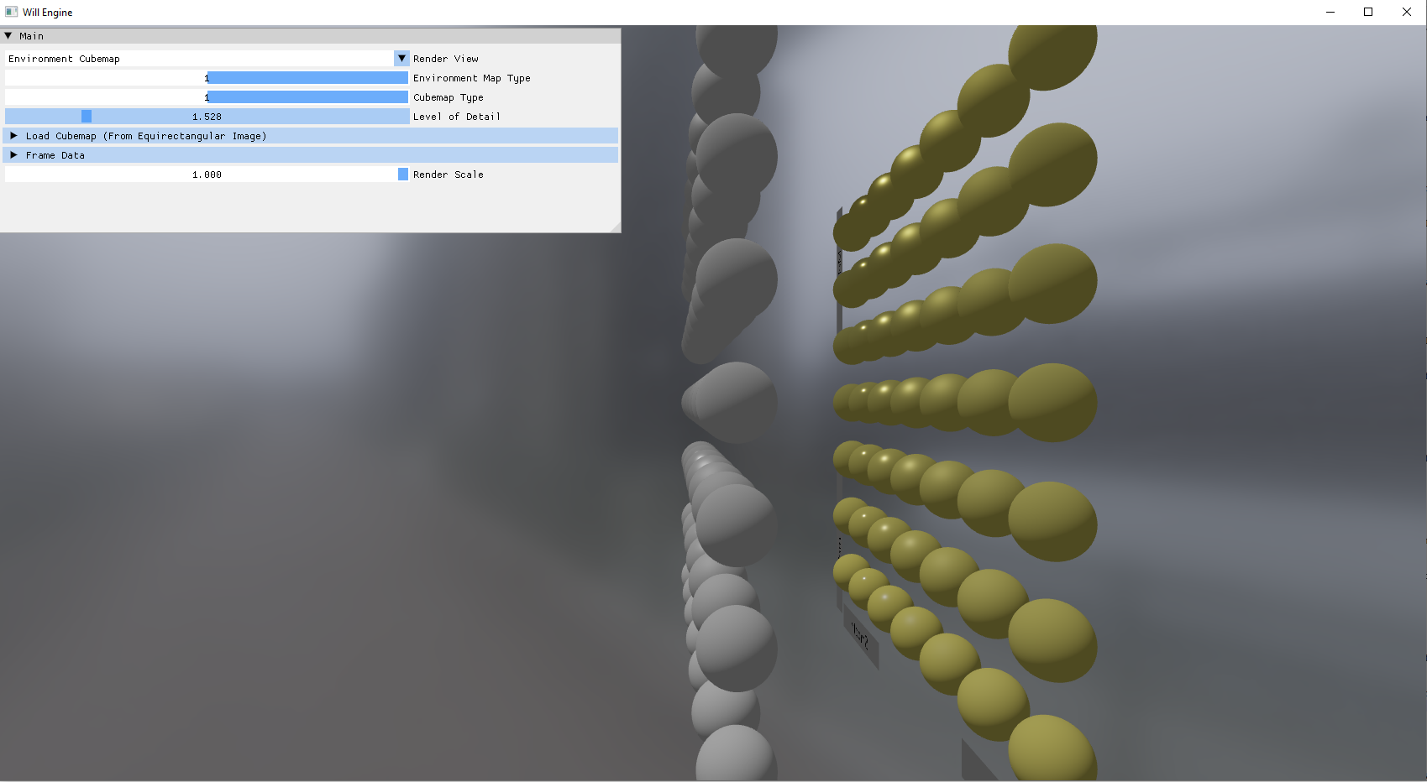Click the slider grab handle on Level of Detail
This screenshot has width=1427, height=782.
click(x=85, y=116)
